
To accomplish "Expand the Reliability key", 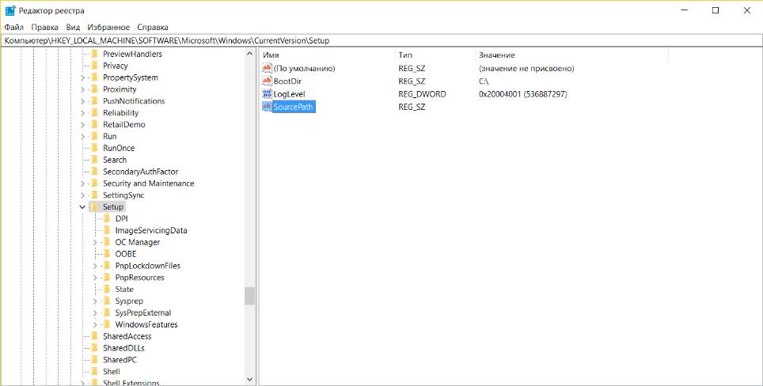I will tap(82, 113).
